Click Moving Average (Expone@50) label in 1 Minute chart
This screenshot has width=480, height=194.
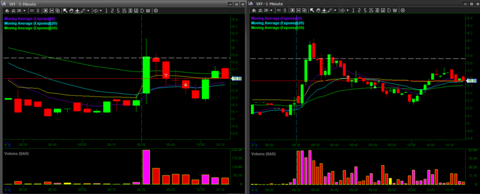point(278,28)
